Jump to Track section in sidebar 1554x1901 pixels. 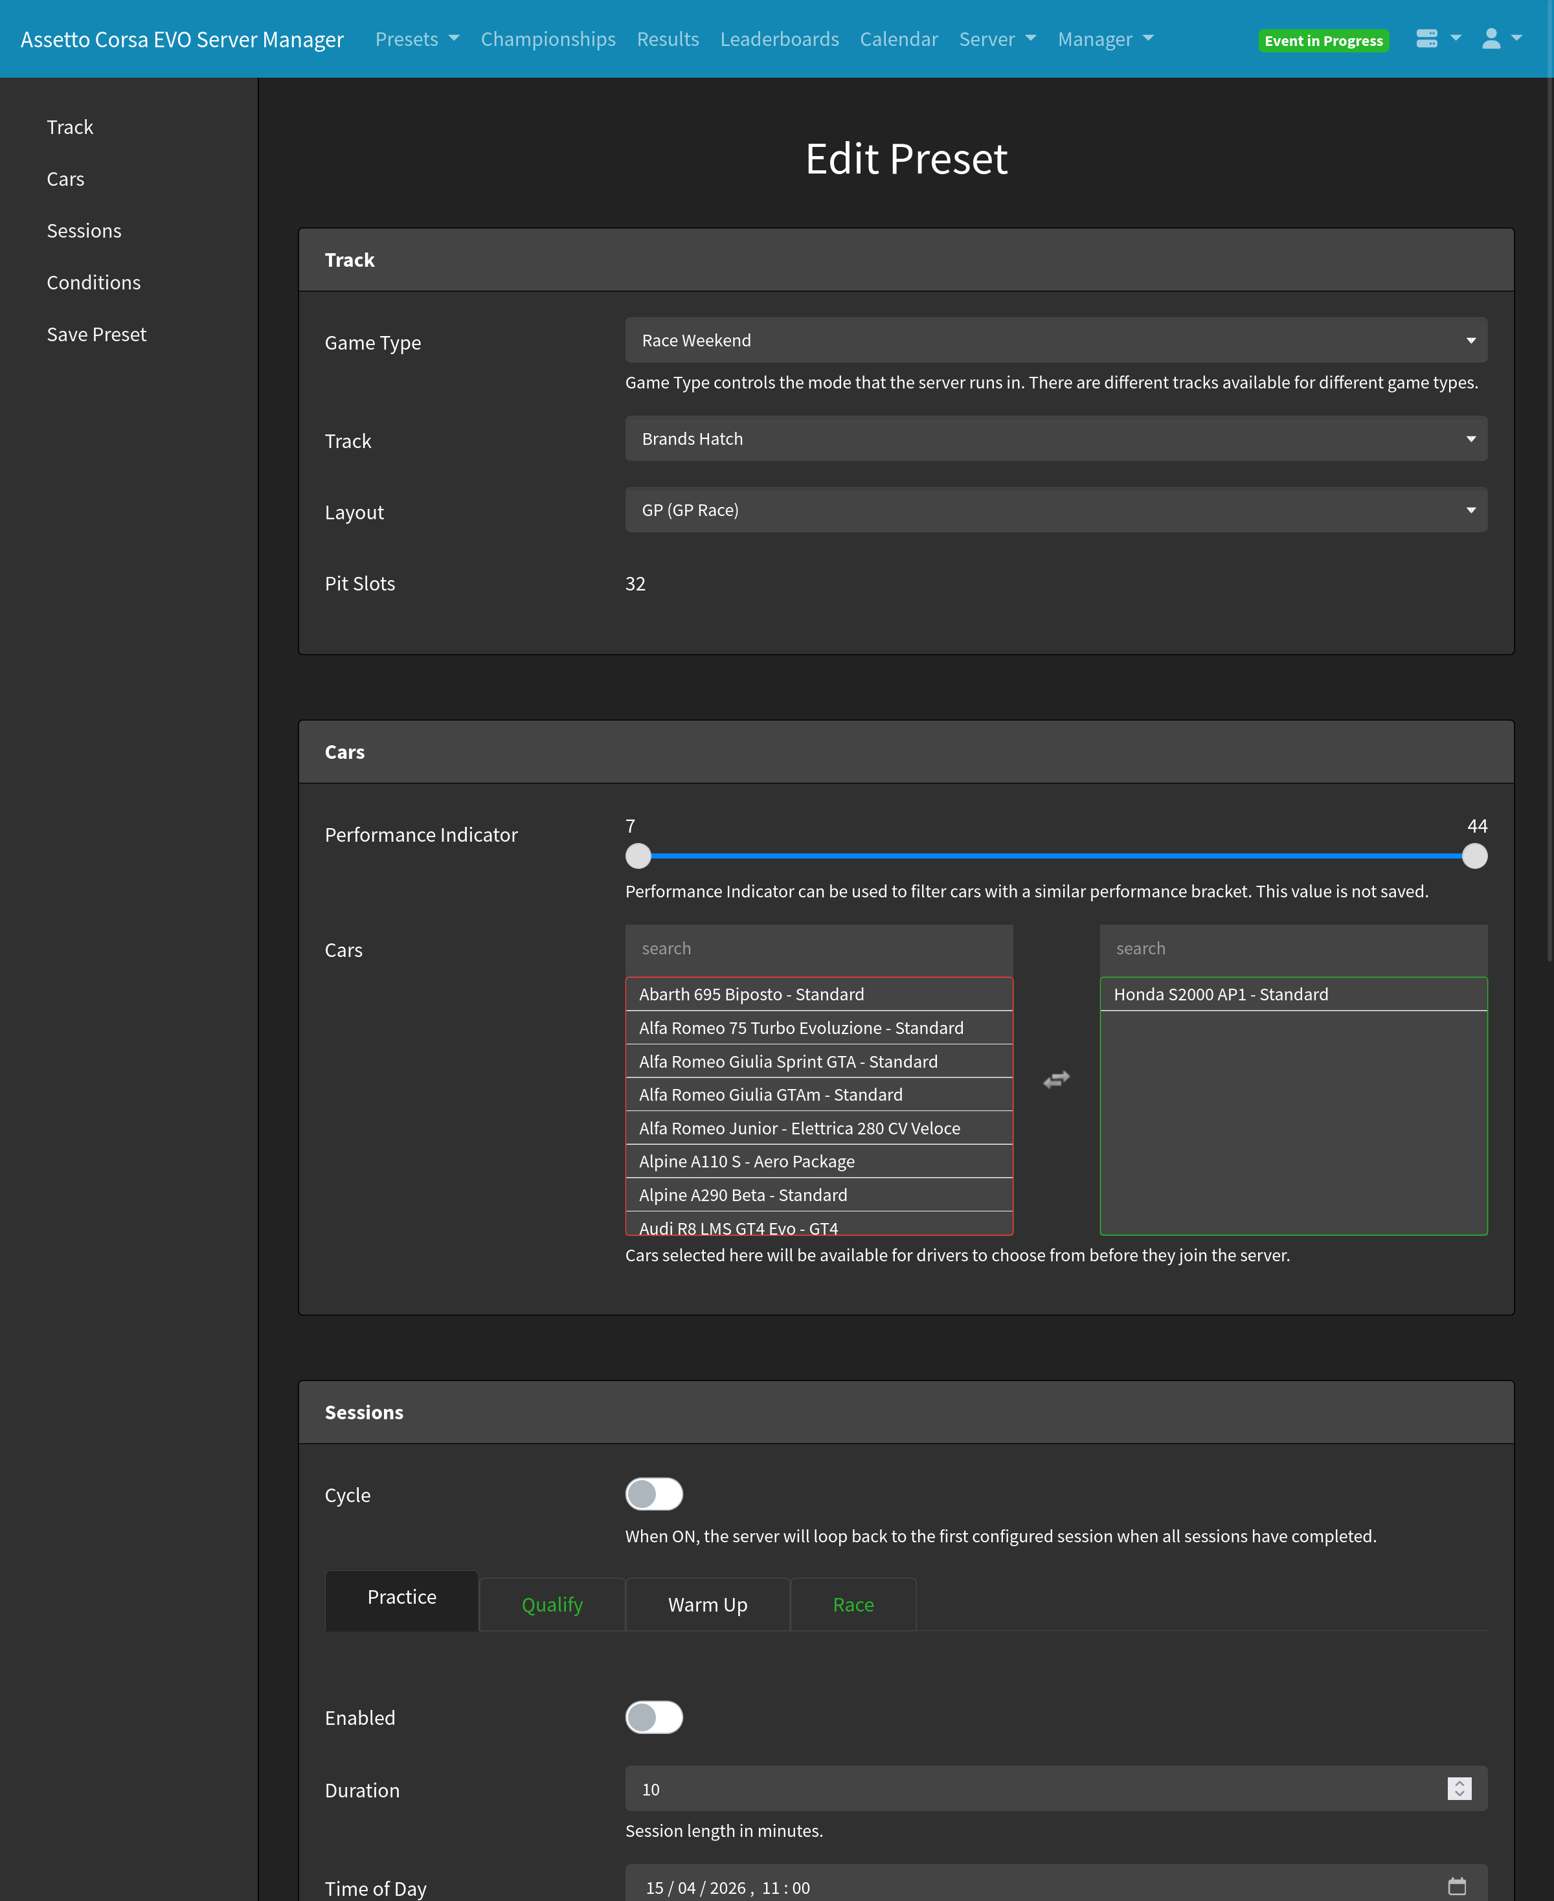click(70, 127)
